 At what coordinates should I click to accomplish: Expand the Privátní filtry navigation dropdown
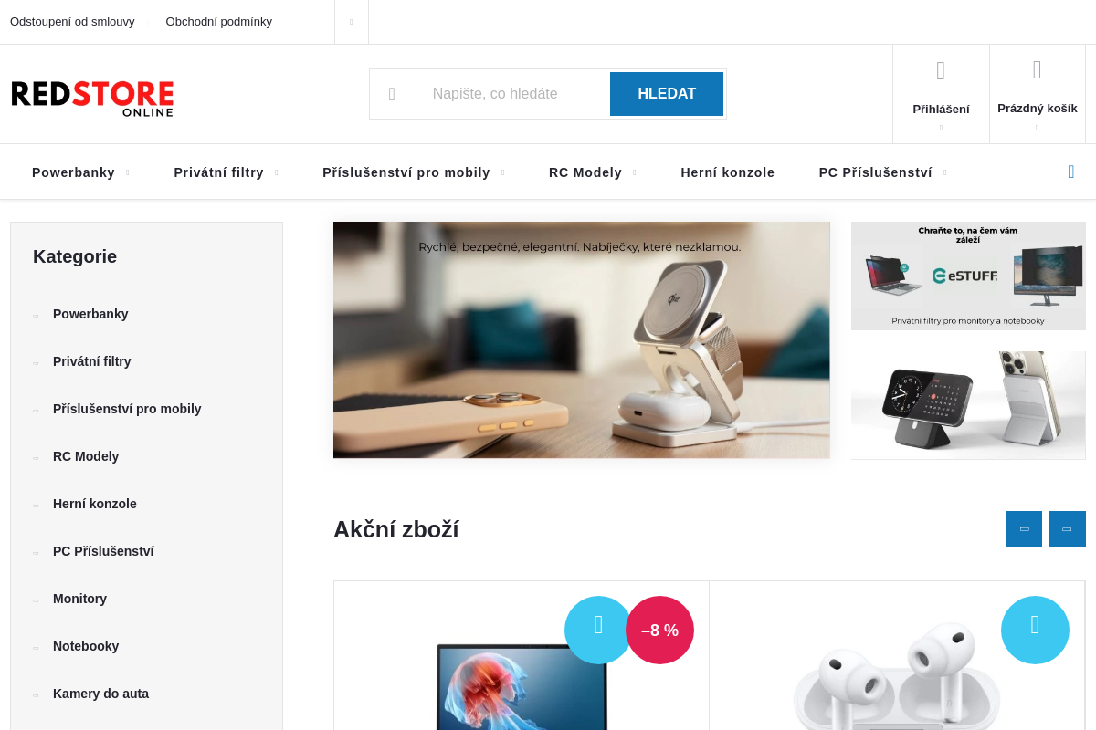pos(276,172)
